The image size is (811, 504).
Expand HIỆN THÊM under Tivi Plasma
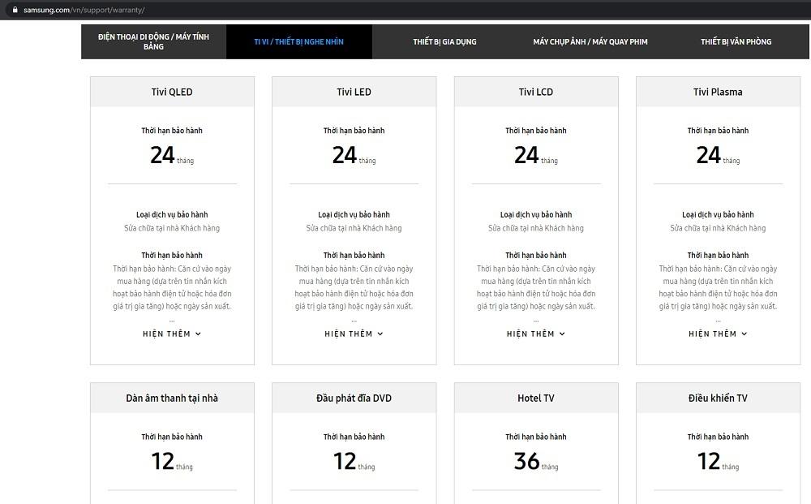(718, 334)
